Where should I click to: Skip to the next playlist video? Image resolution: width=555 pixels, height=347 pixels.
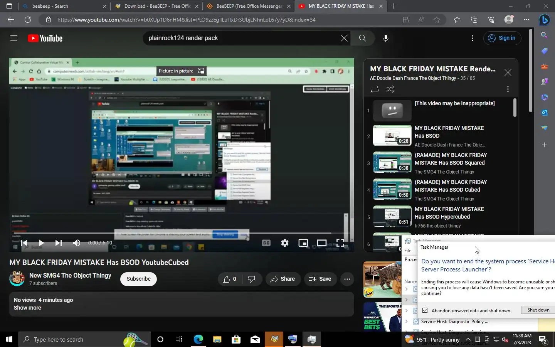58,243
